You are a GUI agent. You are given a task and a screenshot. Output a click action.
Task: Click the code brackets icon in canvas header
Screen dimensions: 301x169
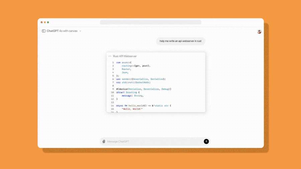pyautogui.click(x=110, y=56)
